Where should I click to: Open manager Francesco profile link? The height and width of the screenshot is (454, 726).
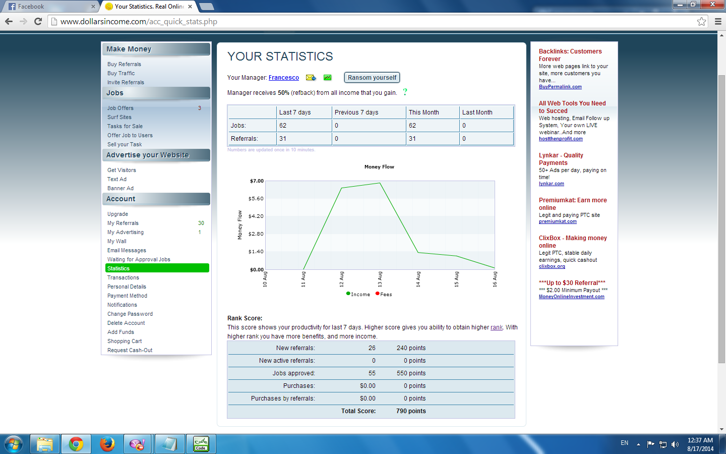pos(284,78)
